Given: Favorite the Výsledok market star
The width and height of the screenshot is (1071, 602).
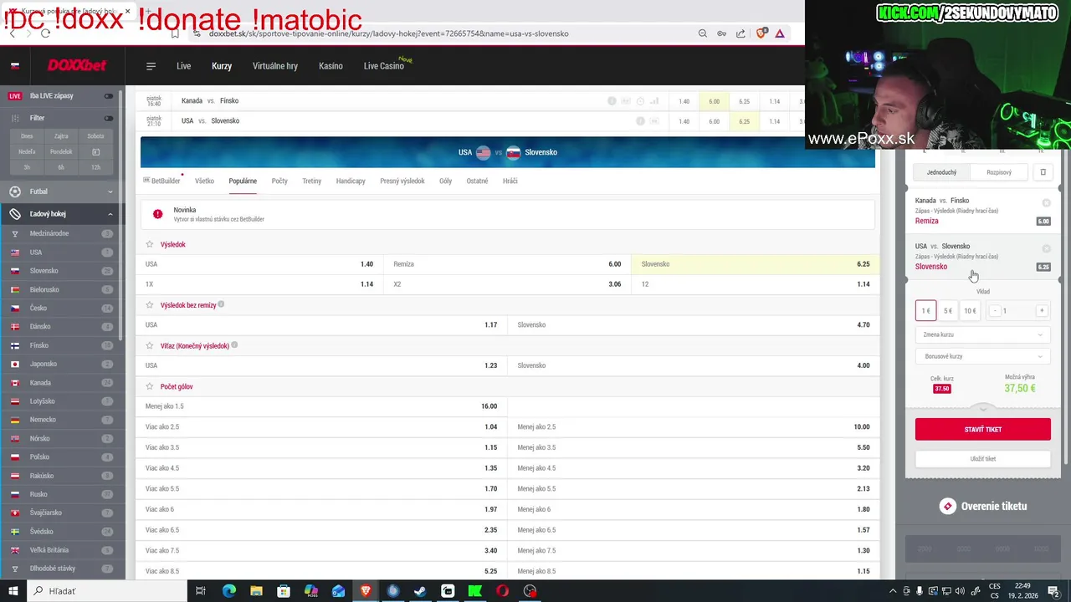Looking at the screenshot, I should (x=150, y=244).
